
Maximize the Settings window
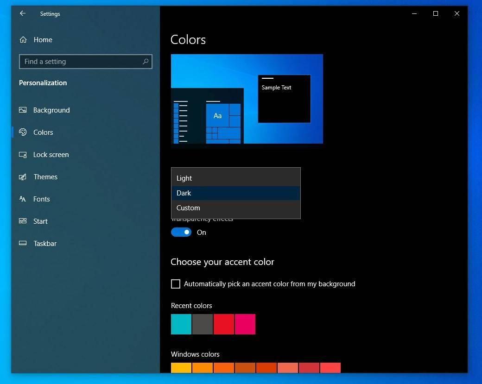(x=436, y=13)
